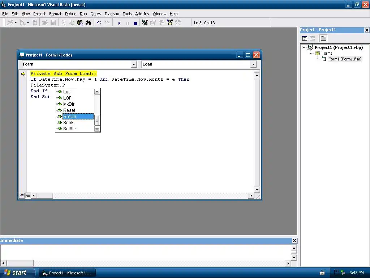This screenshot has width=370, height=278.
Task: Click the End stop button
Action: [x=135, y=23]
